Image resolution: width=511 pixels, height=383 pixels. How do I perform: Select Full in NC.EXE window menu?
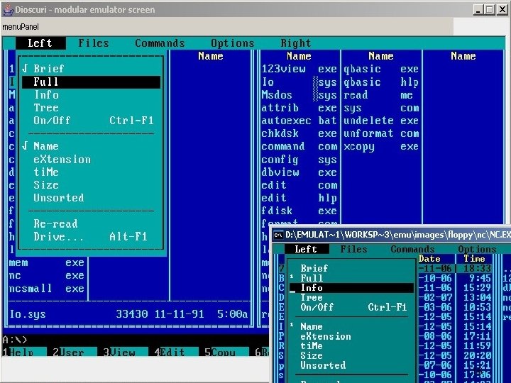coord(352,278)
